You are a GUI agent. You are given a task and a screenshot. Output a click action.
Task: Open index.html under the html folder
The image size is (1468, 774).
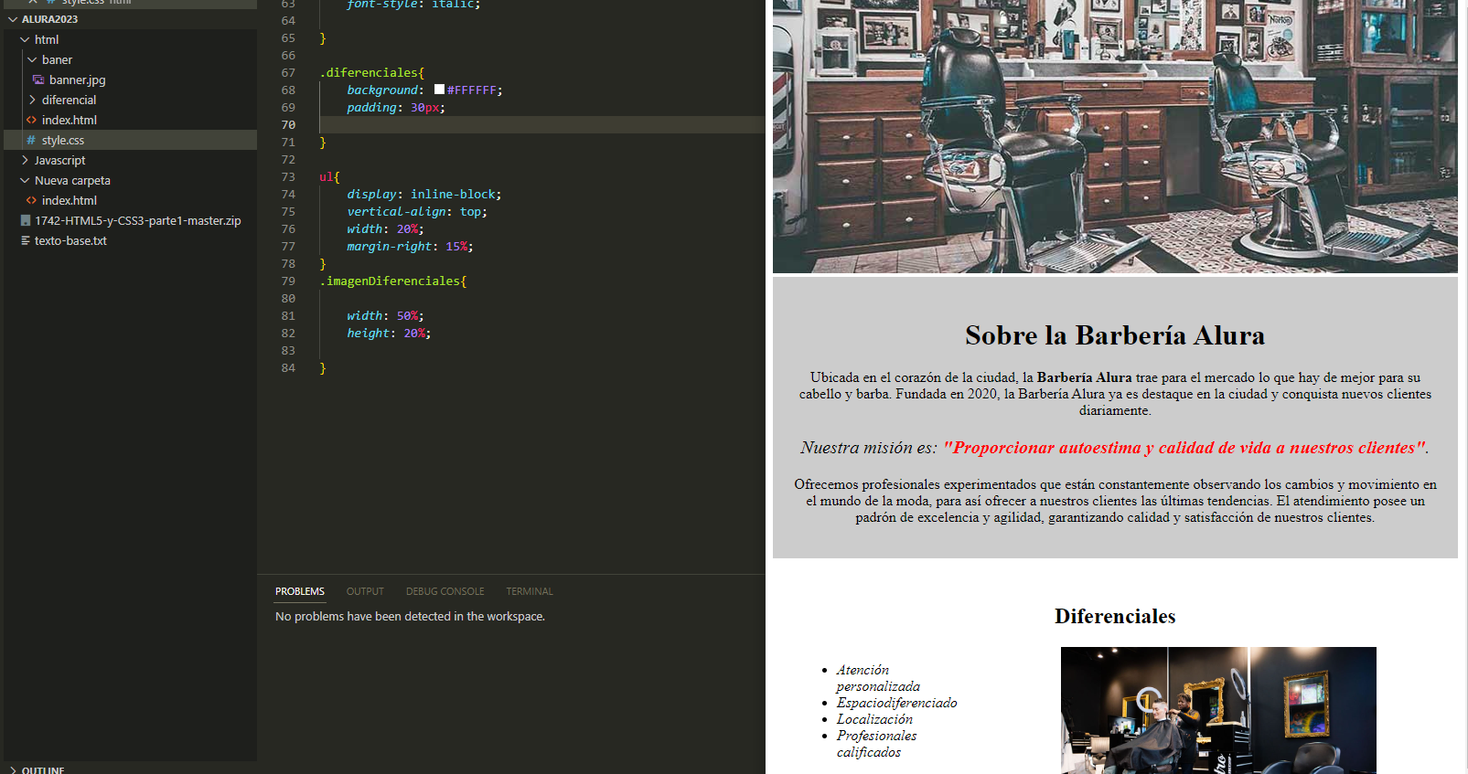coord(70,120)
